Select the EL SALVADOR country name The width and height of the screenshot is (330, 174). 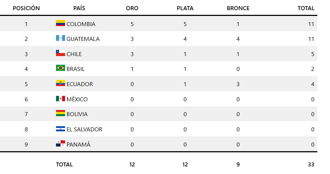84,130
